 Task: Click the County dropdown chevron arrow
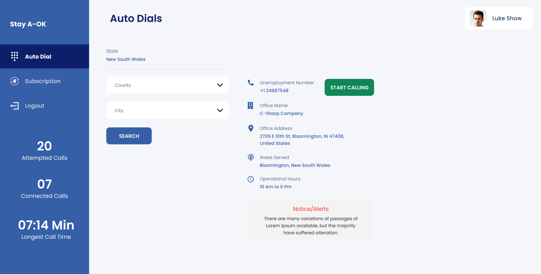click(220, 85)
